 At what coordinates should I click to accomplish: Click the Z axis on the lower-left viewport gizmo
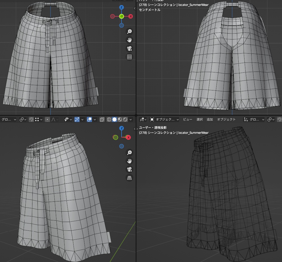point(122,128)
